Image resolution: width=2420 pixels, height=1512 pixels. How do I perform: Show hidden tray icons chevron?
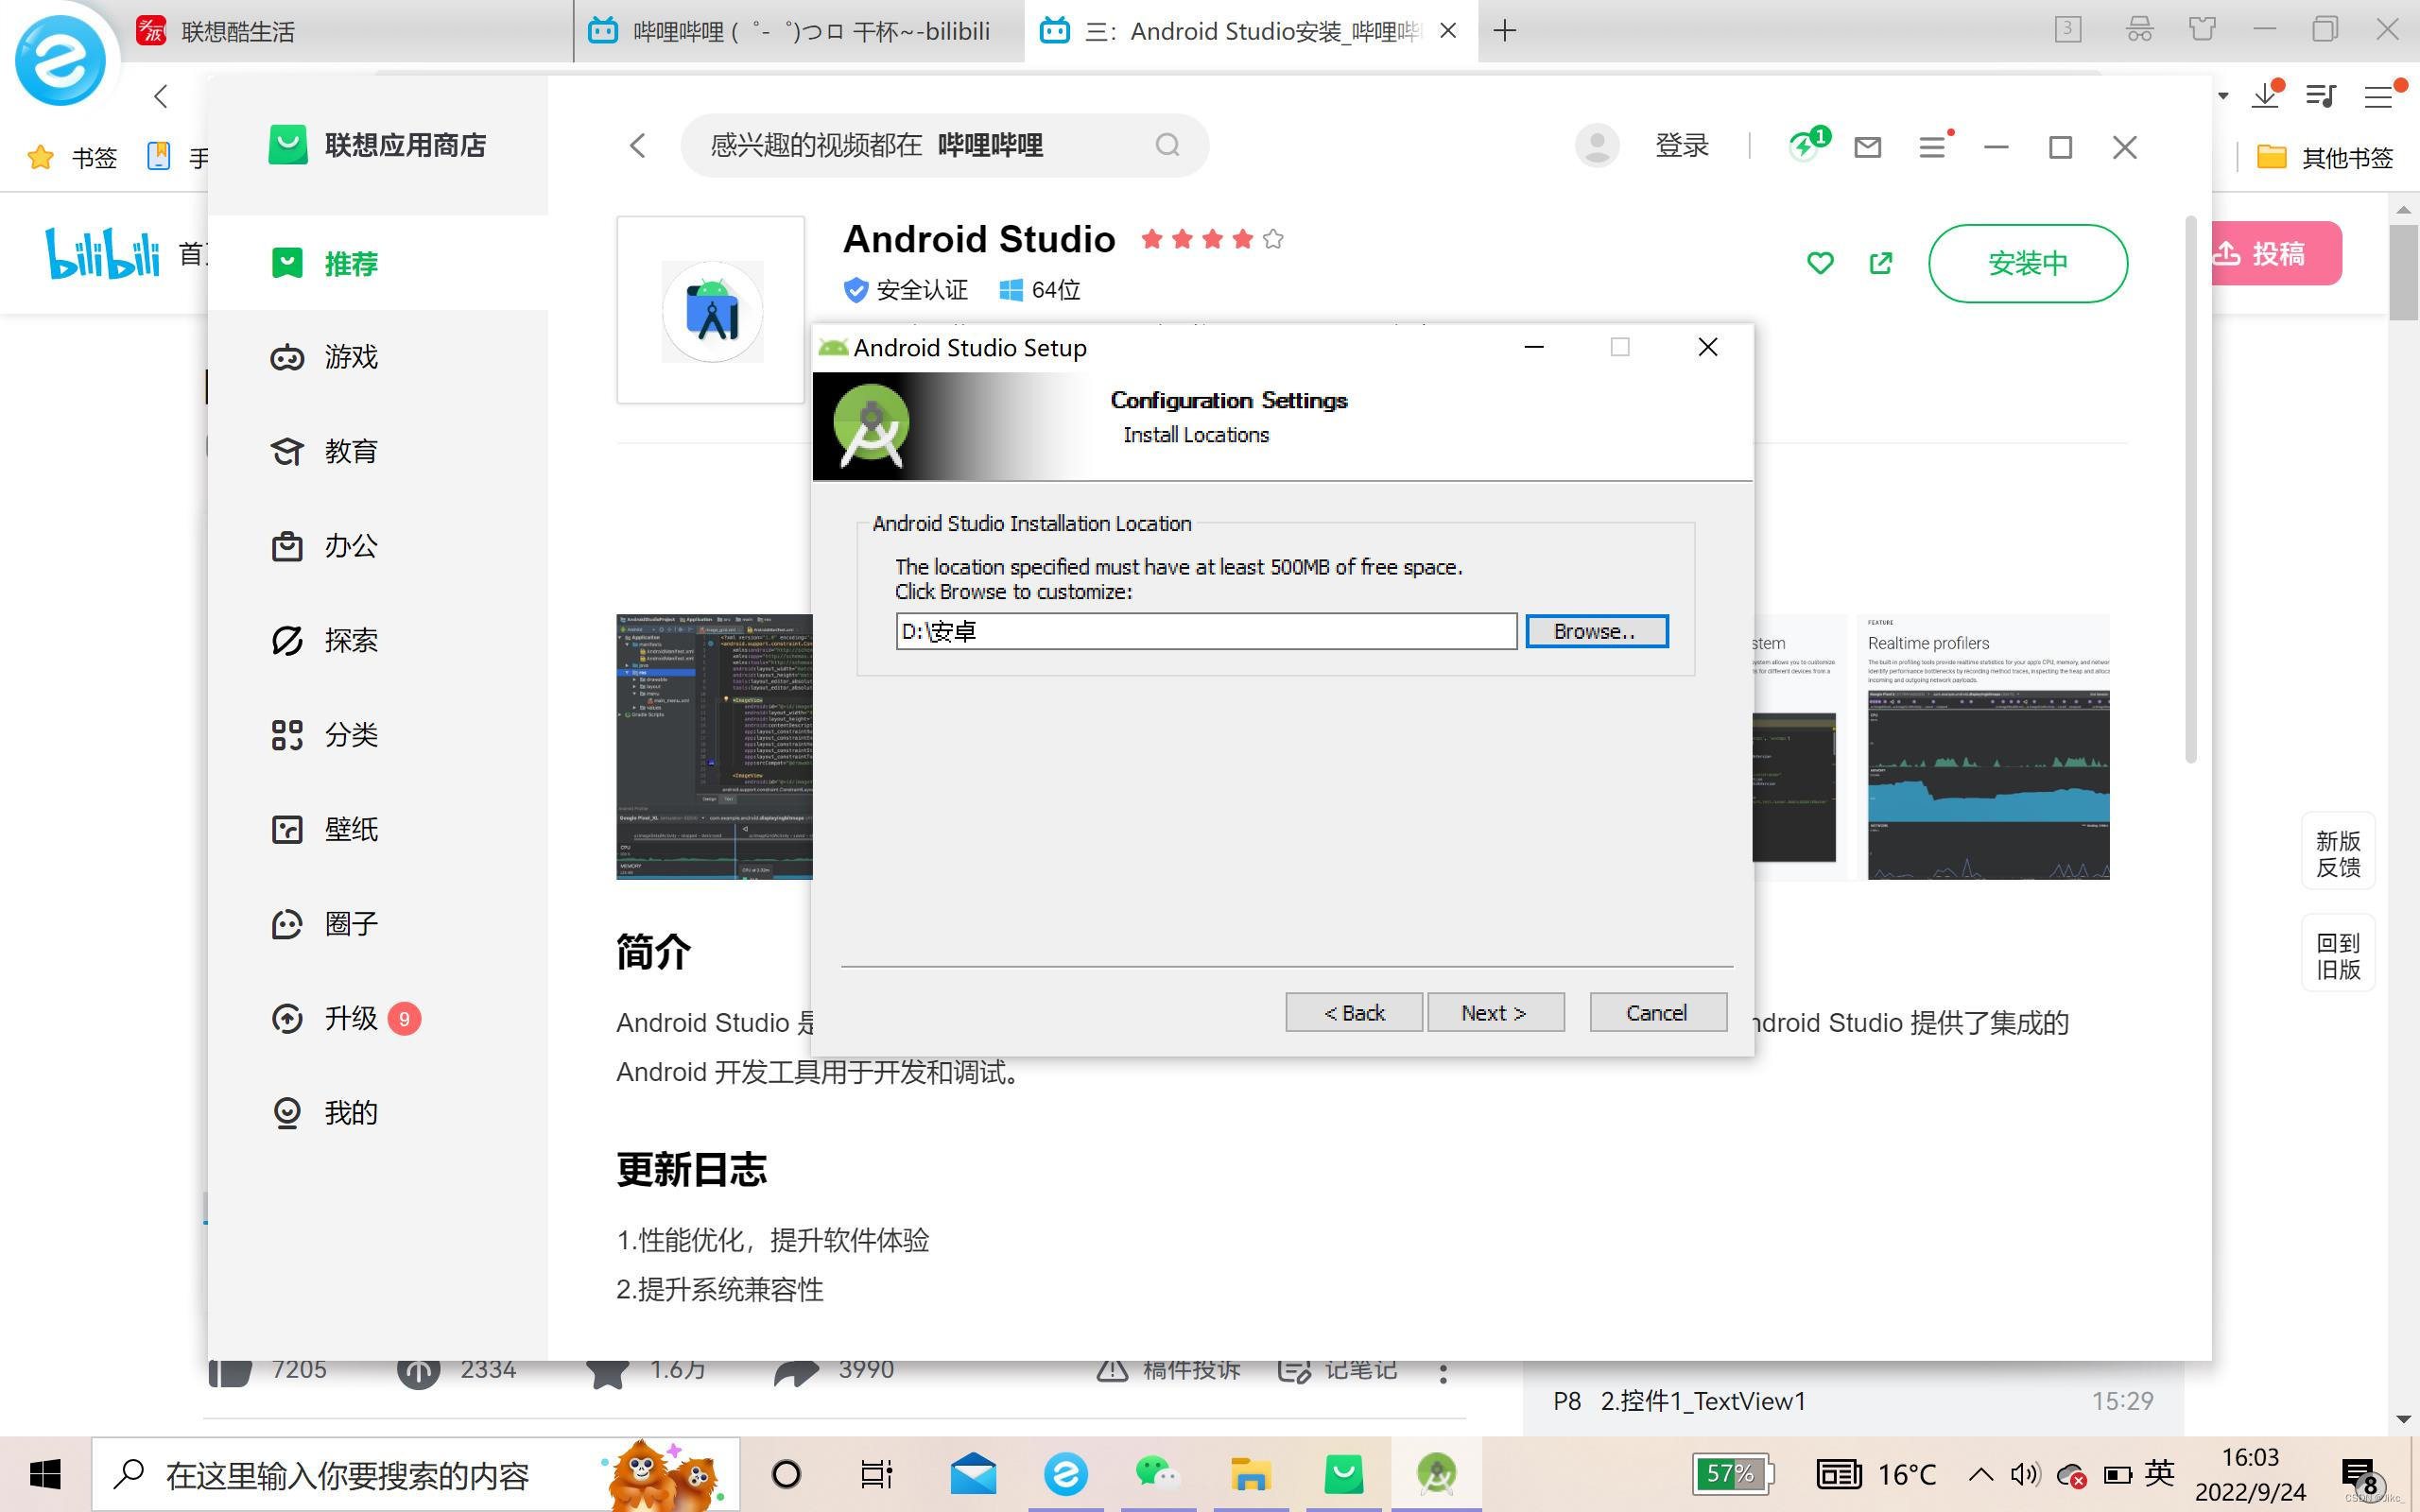click(x=1980, y=1474)
